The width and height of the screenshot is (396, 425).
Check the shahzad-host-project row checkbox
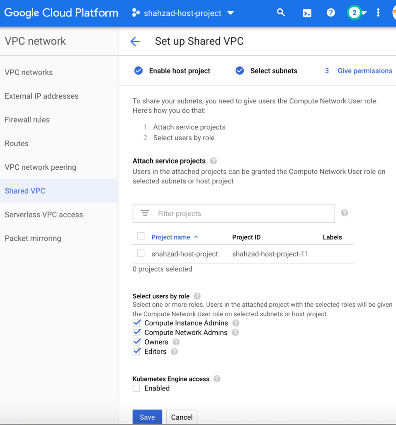click(141, 253)
